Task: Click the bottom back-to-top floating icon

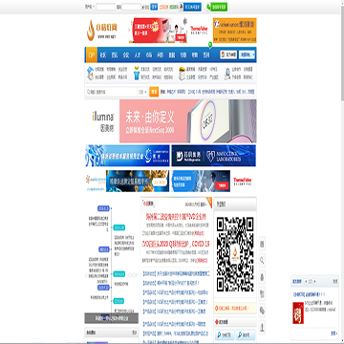Action: coord(262,327)
